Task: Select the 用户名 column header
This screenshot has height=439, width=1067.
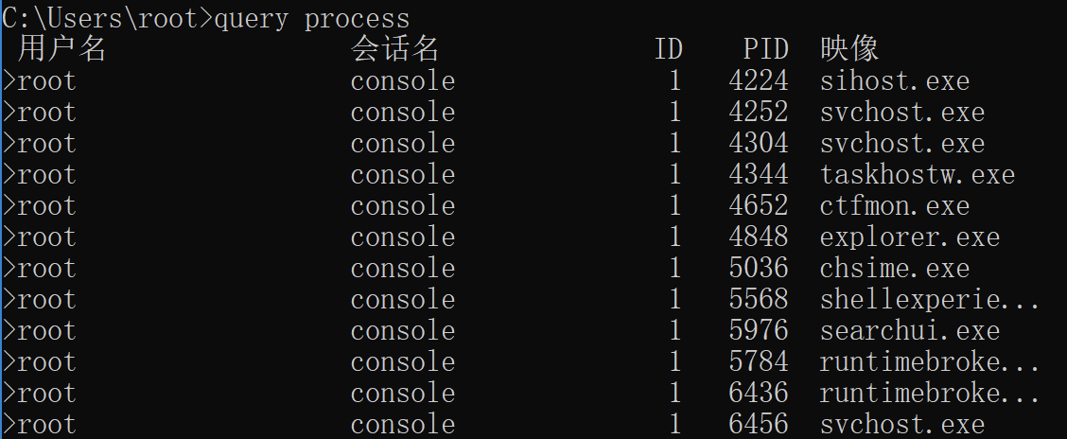Action: click(x=61, y=49)
